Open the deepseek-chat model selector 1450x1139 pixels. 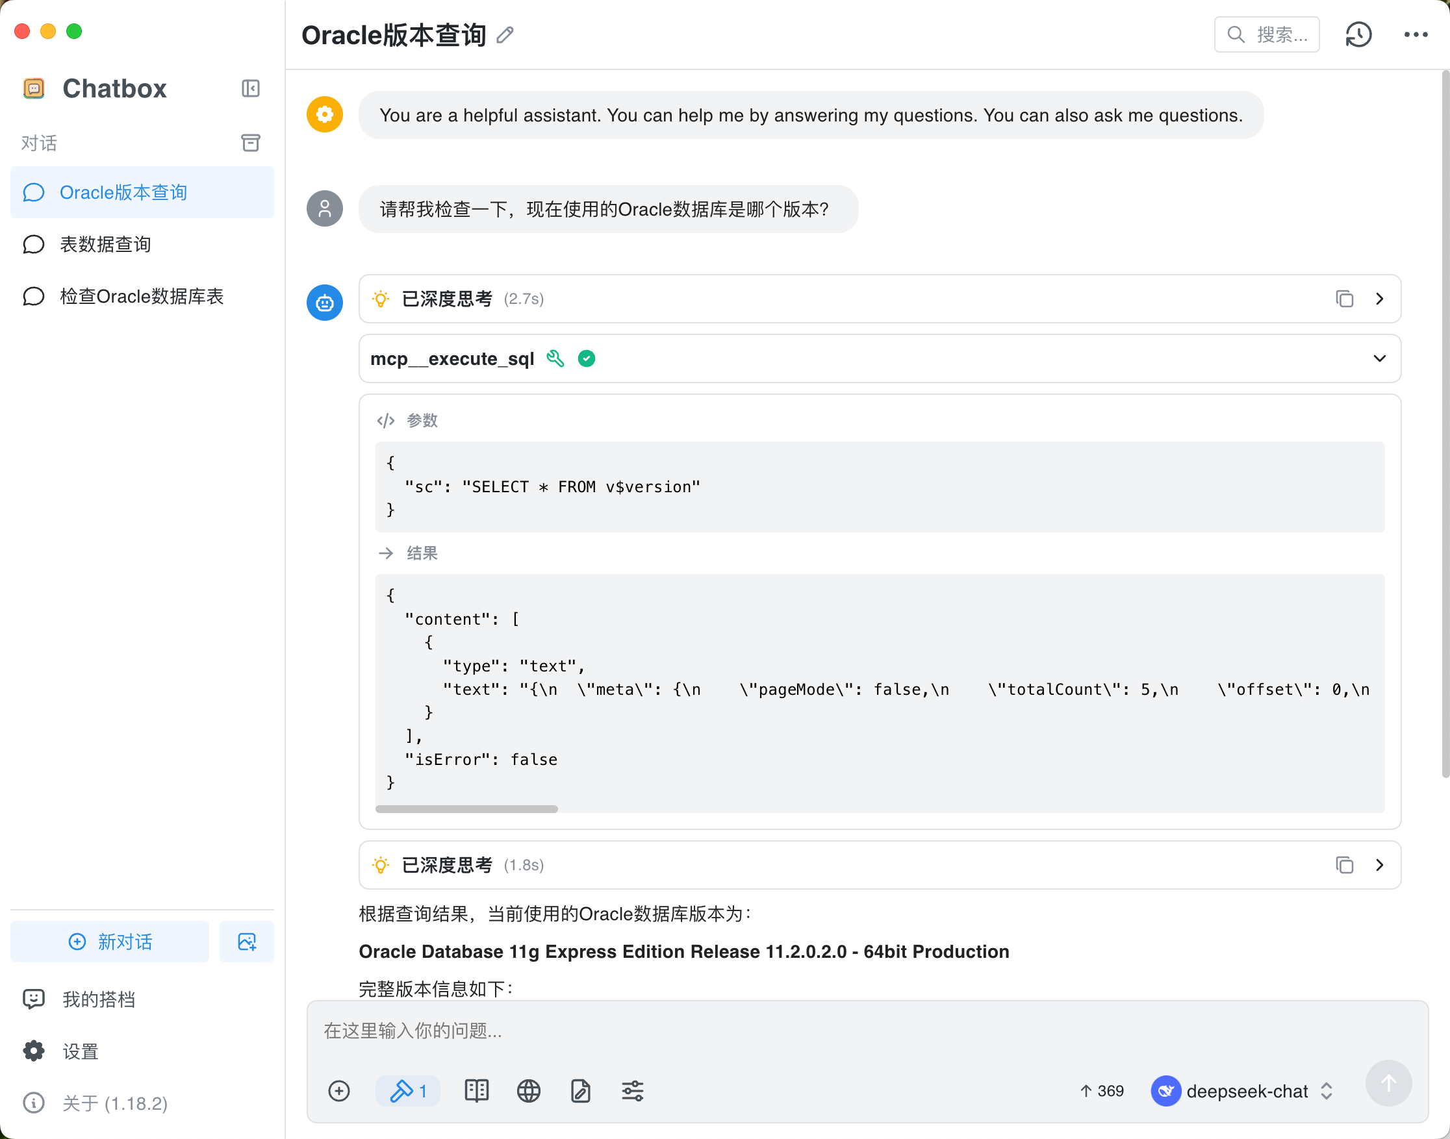click(1242, 1091)
